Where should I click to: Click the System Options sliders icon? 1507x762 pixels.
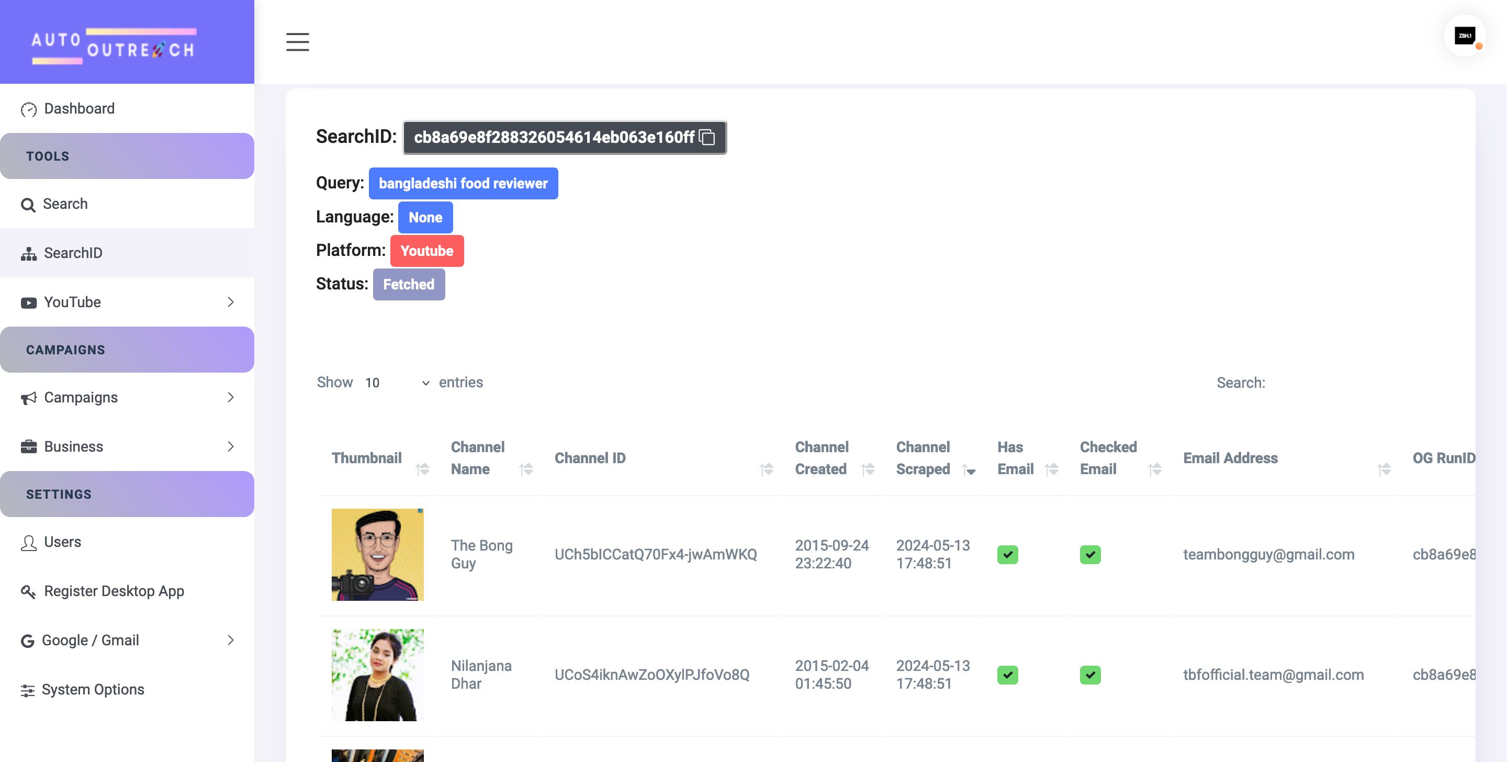28,690
